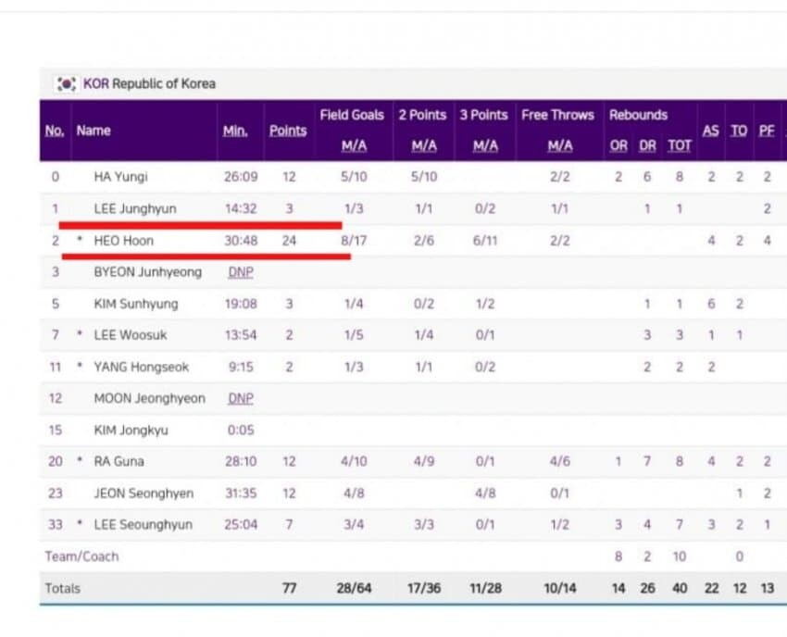Click the Min. column header
The height and width of the screenshot is (637, 787).
tap(235, 131)
